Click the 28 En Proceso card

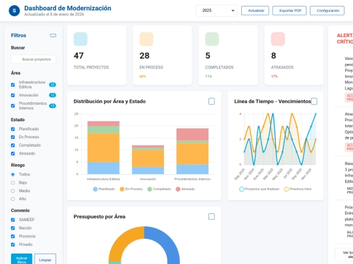pyautogui.click(x=162, y=55)
